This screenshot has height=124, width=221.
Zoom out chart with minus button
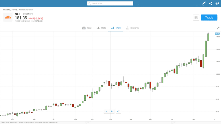pos(106,111)
